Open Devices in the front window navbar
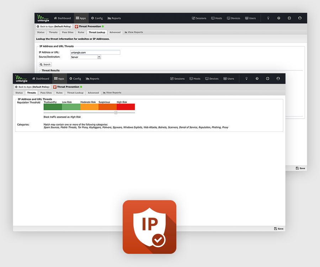The image size is (320, 267). point(212,79)
